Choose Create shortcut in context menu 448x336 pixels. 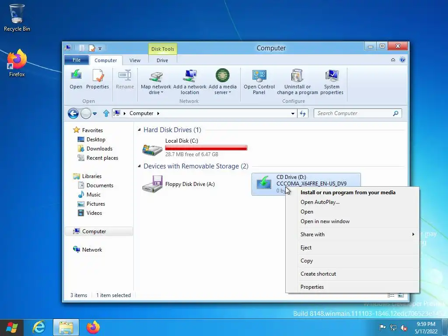(352, 274)
